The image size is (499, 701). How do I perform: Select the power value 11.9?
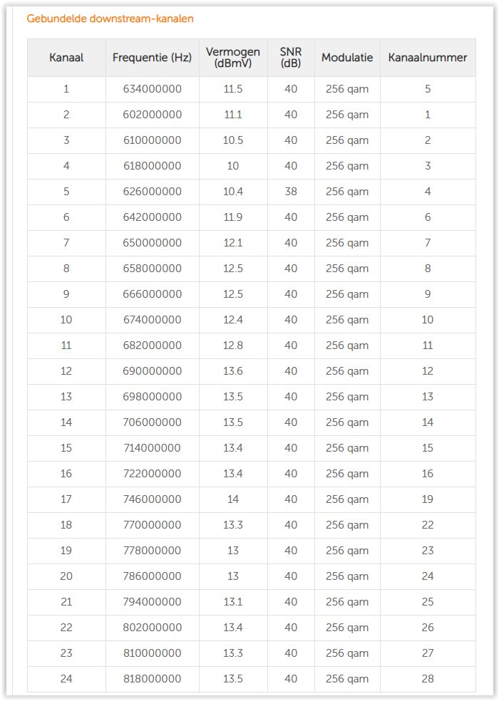233,217
